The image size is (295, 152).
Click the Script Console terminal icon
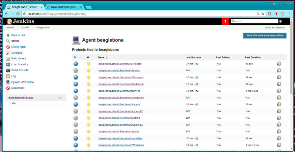pyautogui.click(x=8, y=70)
